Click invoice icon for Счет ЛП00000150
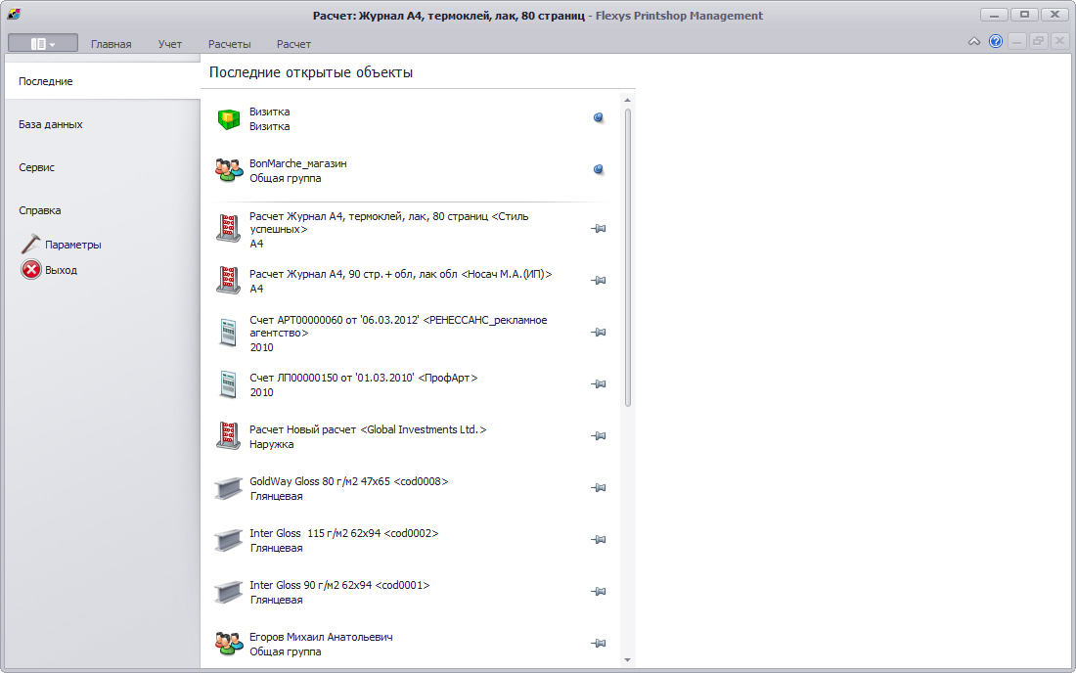The height and width of the screenshot is (673, 1076). click(x=229, y=384)
